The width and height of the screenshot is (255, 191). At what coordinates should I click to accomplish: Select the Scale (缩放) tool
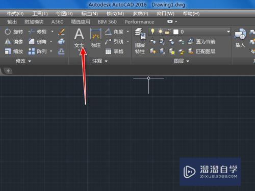click(x=14, y=51)
